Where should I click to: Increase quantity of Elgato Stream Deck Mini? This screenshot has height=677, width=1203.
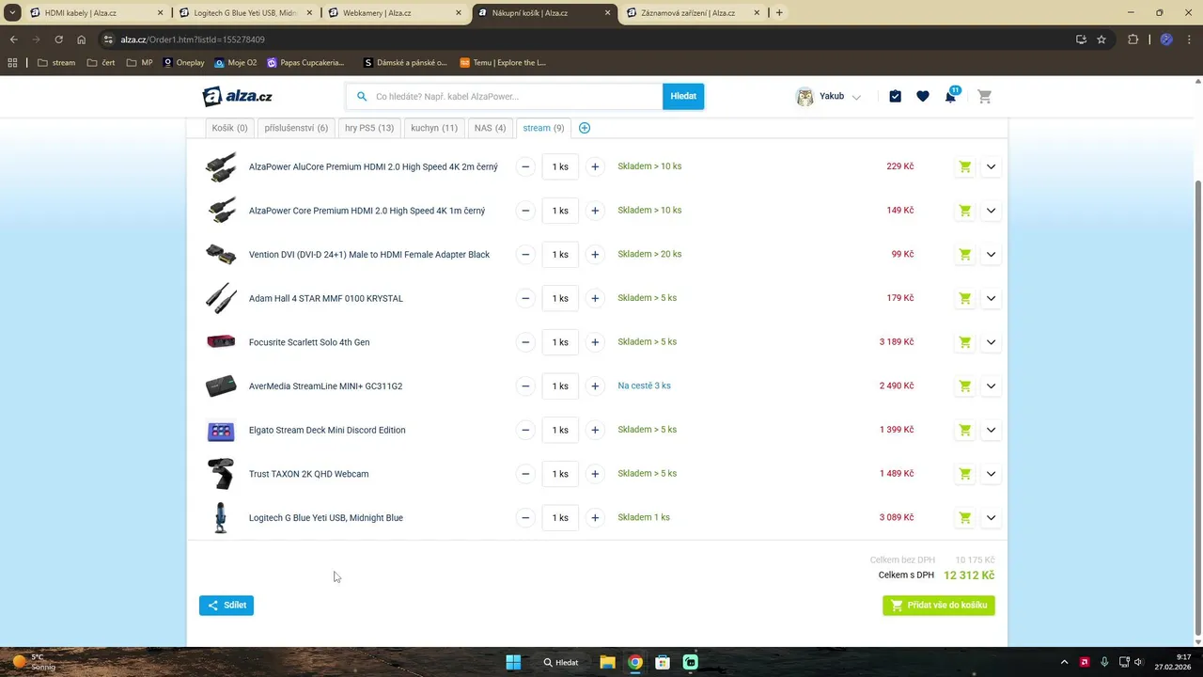click(595, 430)
